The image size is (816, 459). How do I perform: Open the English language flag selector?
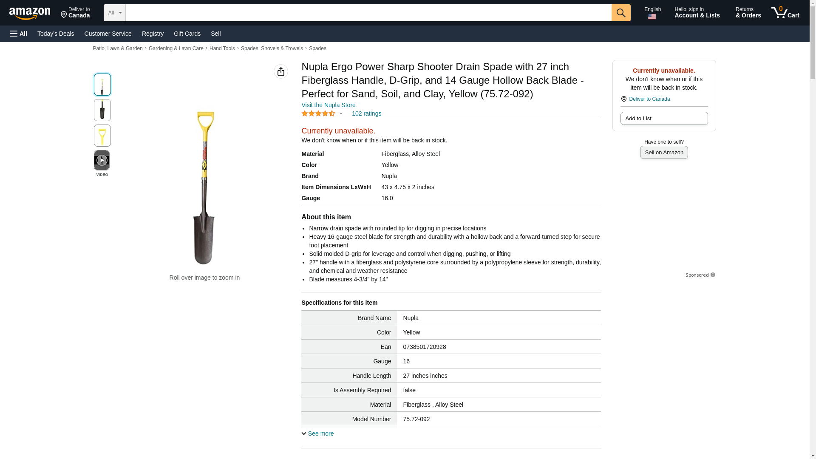point(652,13)
